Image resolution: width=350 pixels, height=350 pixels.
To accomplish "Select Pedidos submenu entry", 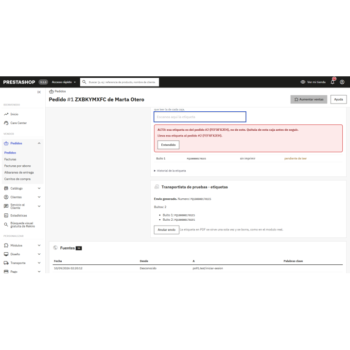I will pyautogui.click(x=10, y=153).
